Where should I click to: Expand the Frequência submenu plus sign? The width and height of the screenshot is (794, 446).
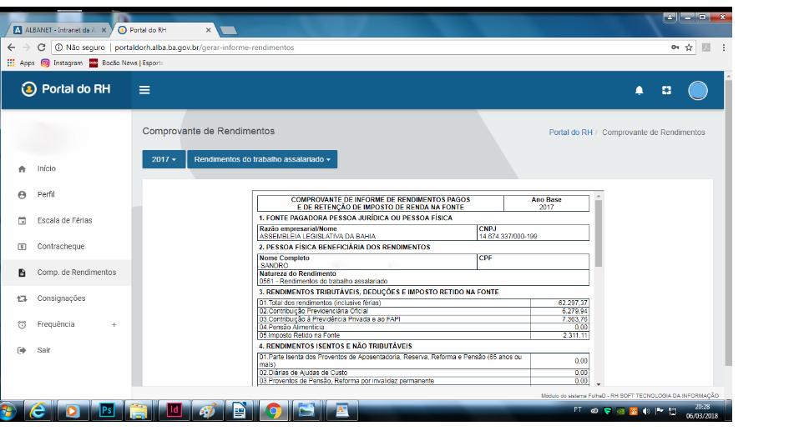(114, 324)
